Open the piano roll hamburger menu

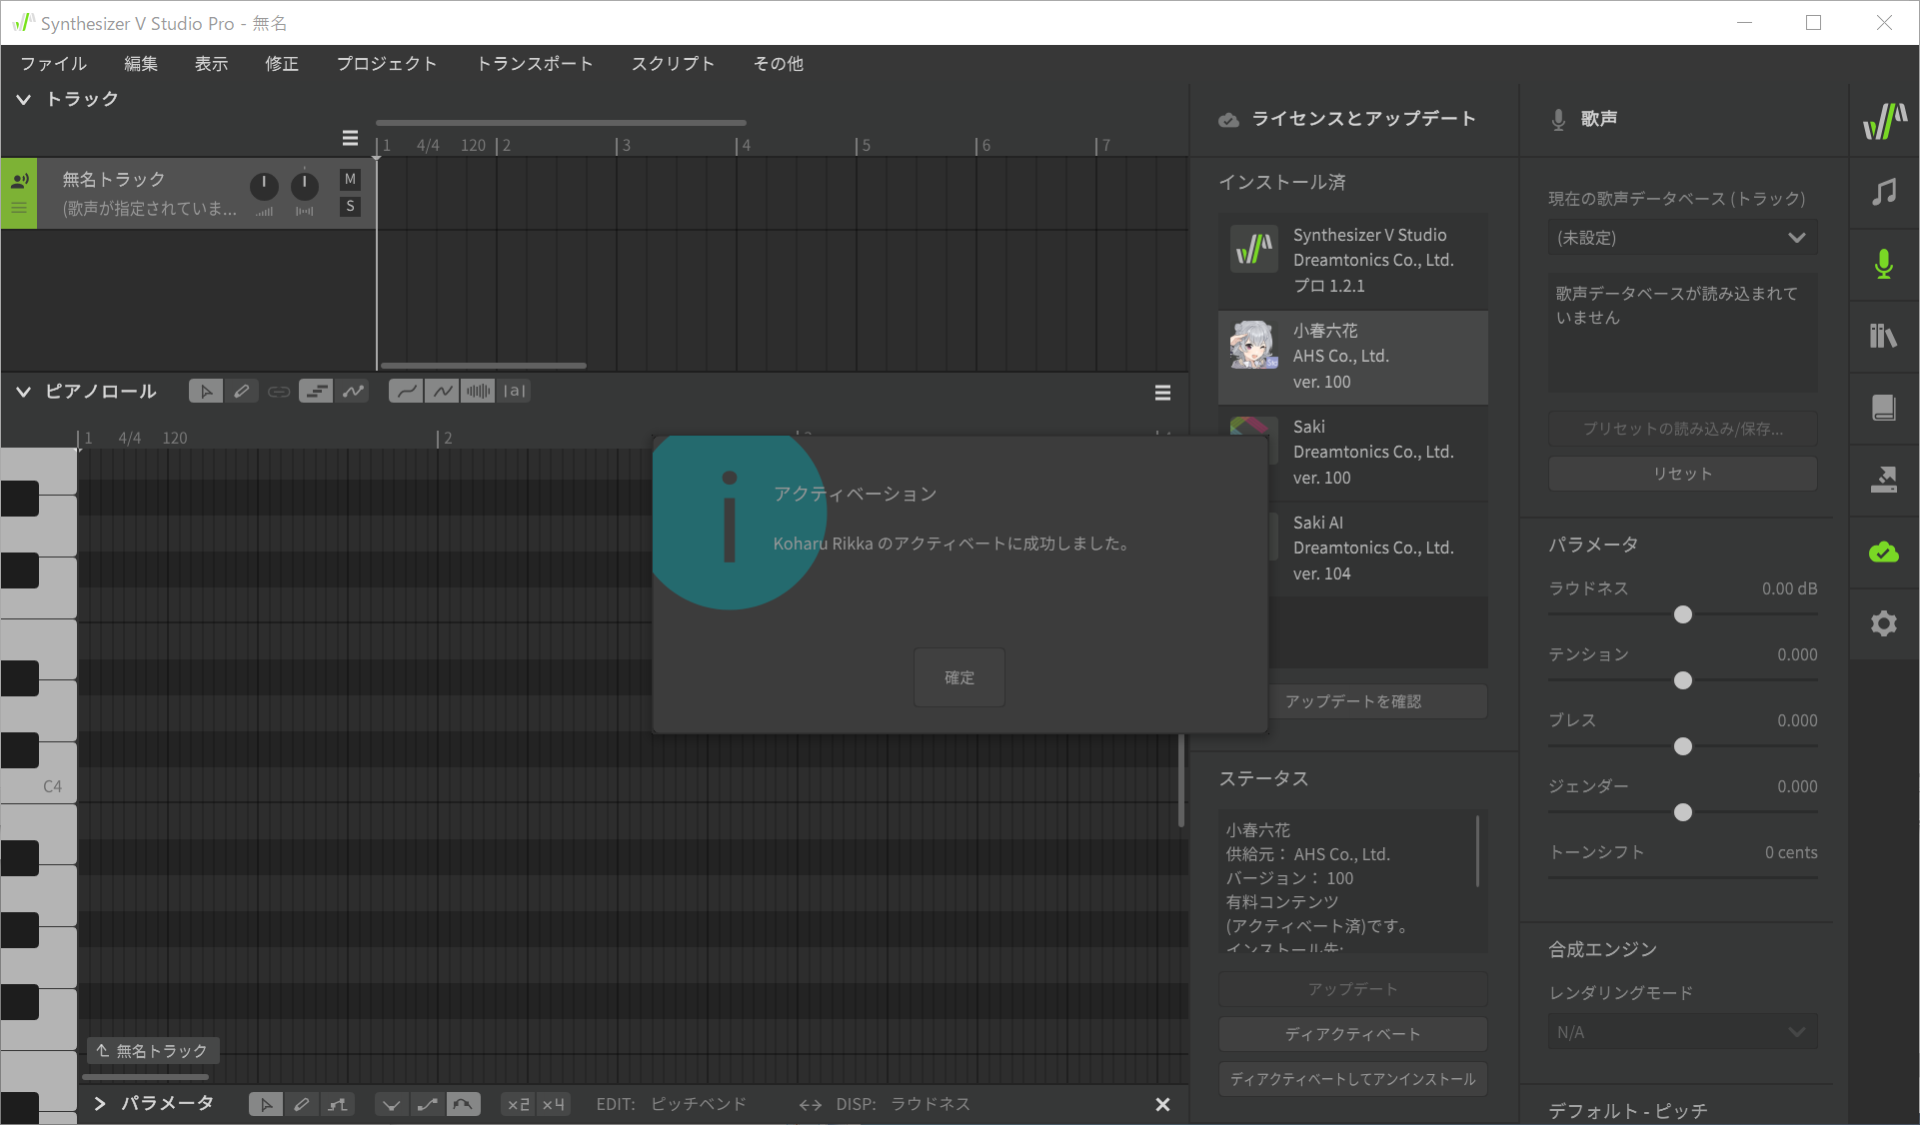click(1162, 393)
